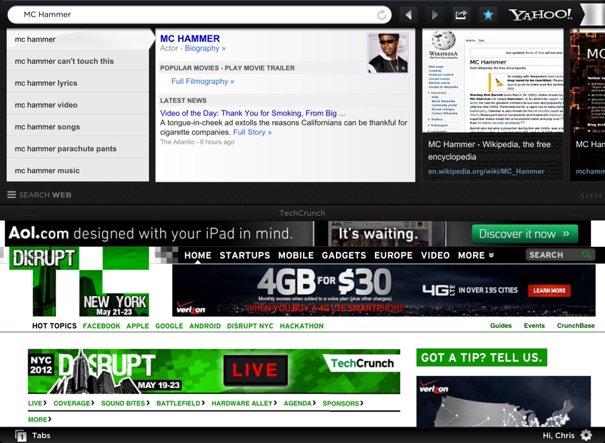Screen dimensions: 605x443
Task: Click the Discover it now button
Action: coord(524,233)
